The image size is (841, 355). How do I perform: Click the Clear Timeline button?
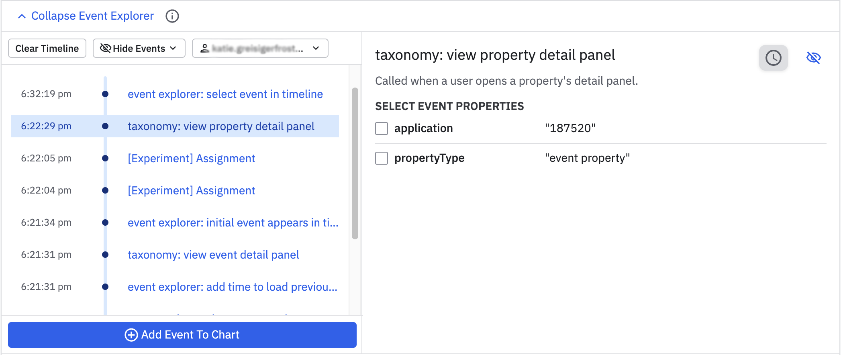tap(47, 49)
